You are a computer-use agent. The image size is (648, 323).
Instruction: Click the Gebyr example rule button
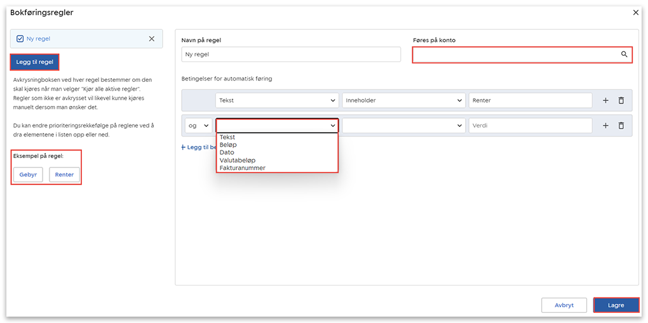[28, 175]
